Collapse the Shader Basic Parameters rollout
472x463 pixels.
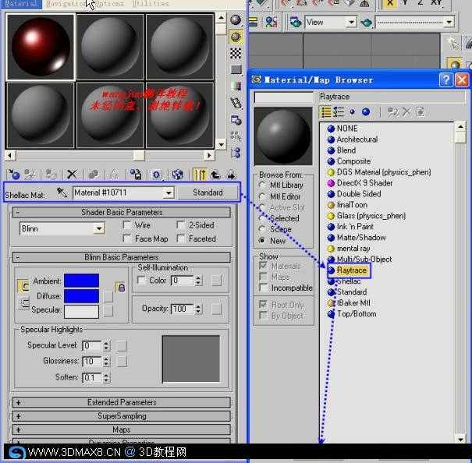[x=122, y=212]
